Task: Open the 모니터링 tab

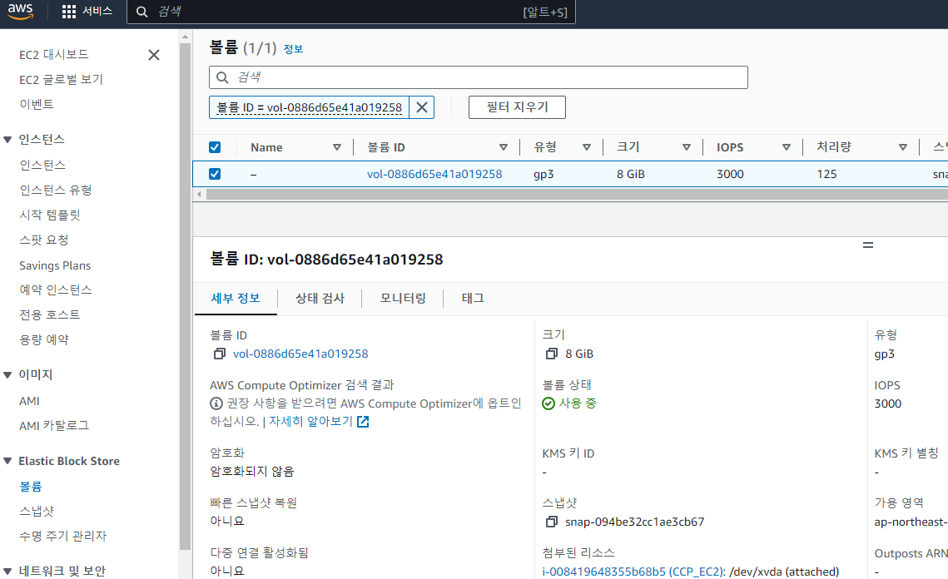Action: coord(403,298)
